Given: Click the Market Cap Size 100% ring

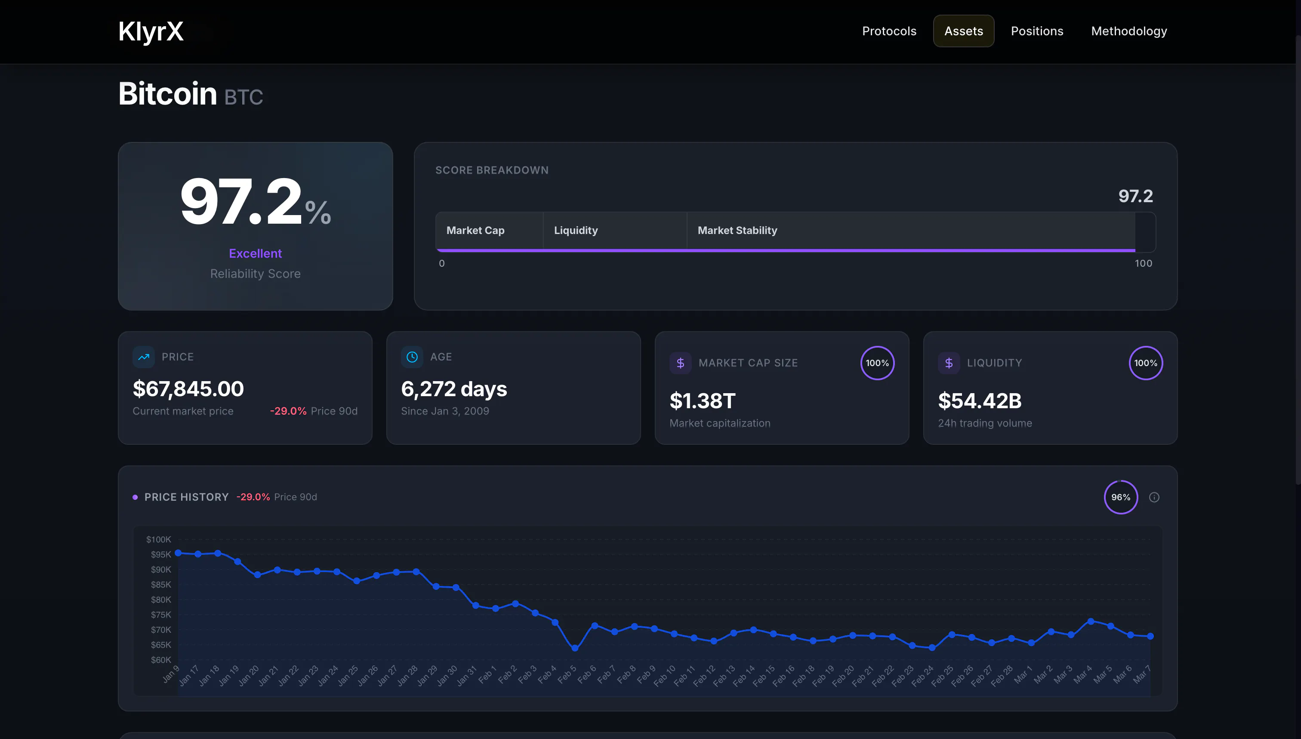Looking at the screenshot, I should coord(877,363).
